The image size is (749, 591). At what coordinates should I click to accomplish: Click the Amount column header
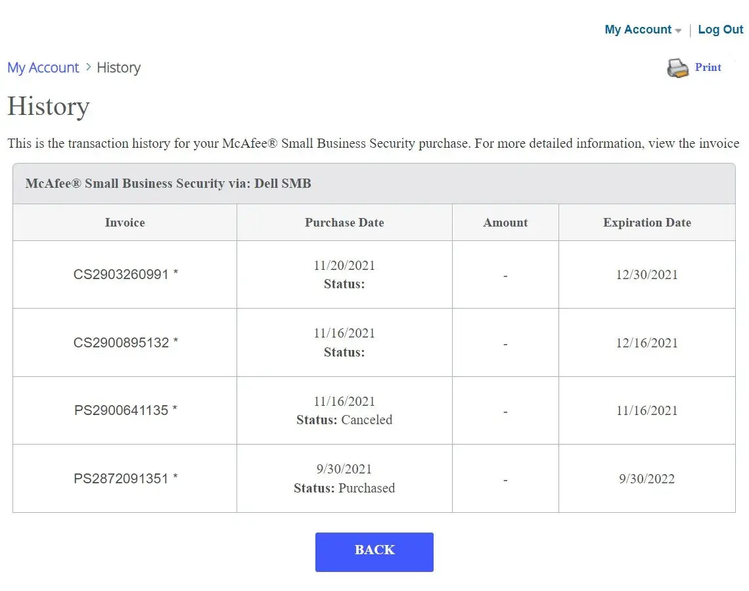coord(505,223)
